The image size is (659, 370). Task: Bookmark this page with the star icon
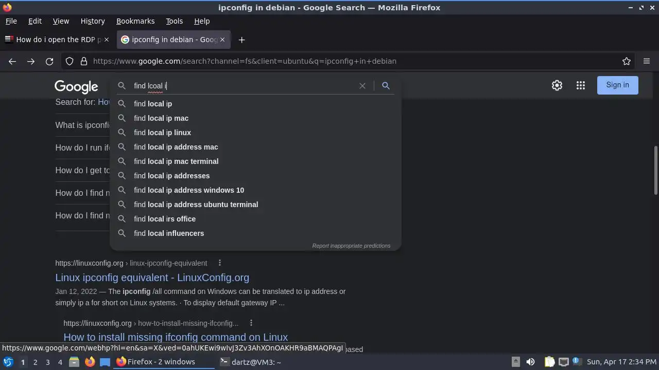(x=627, y=61)
